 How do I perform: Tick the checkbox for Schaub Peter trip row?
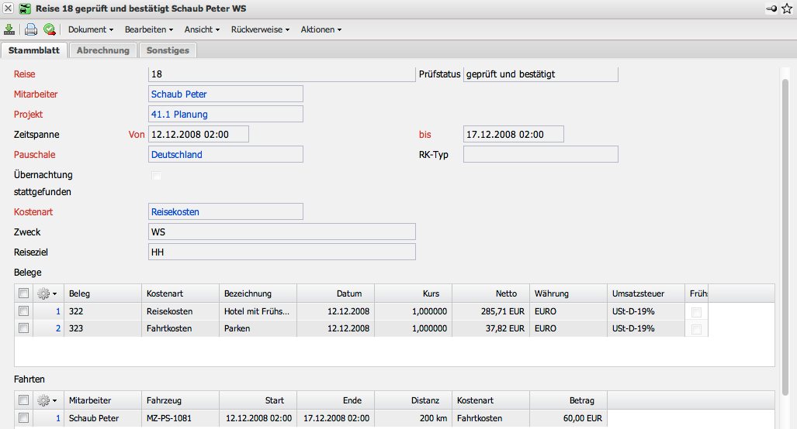24,418
